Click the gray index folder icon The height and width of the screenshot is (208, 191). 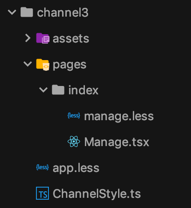pyautogui.click(x=58, y=90)
